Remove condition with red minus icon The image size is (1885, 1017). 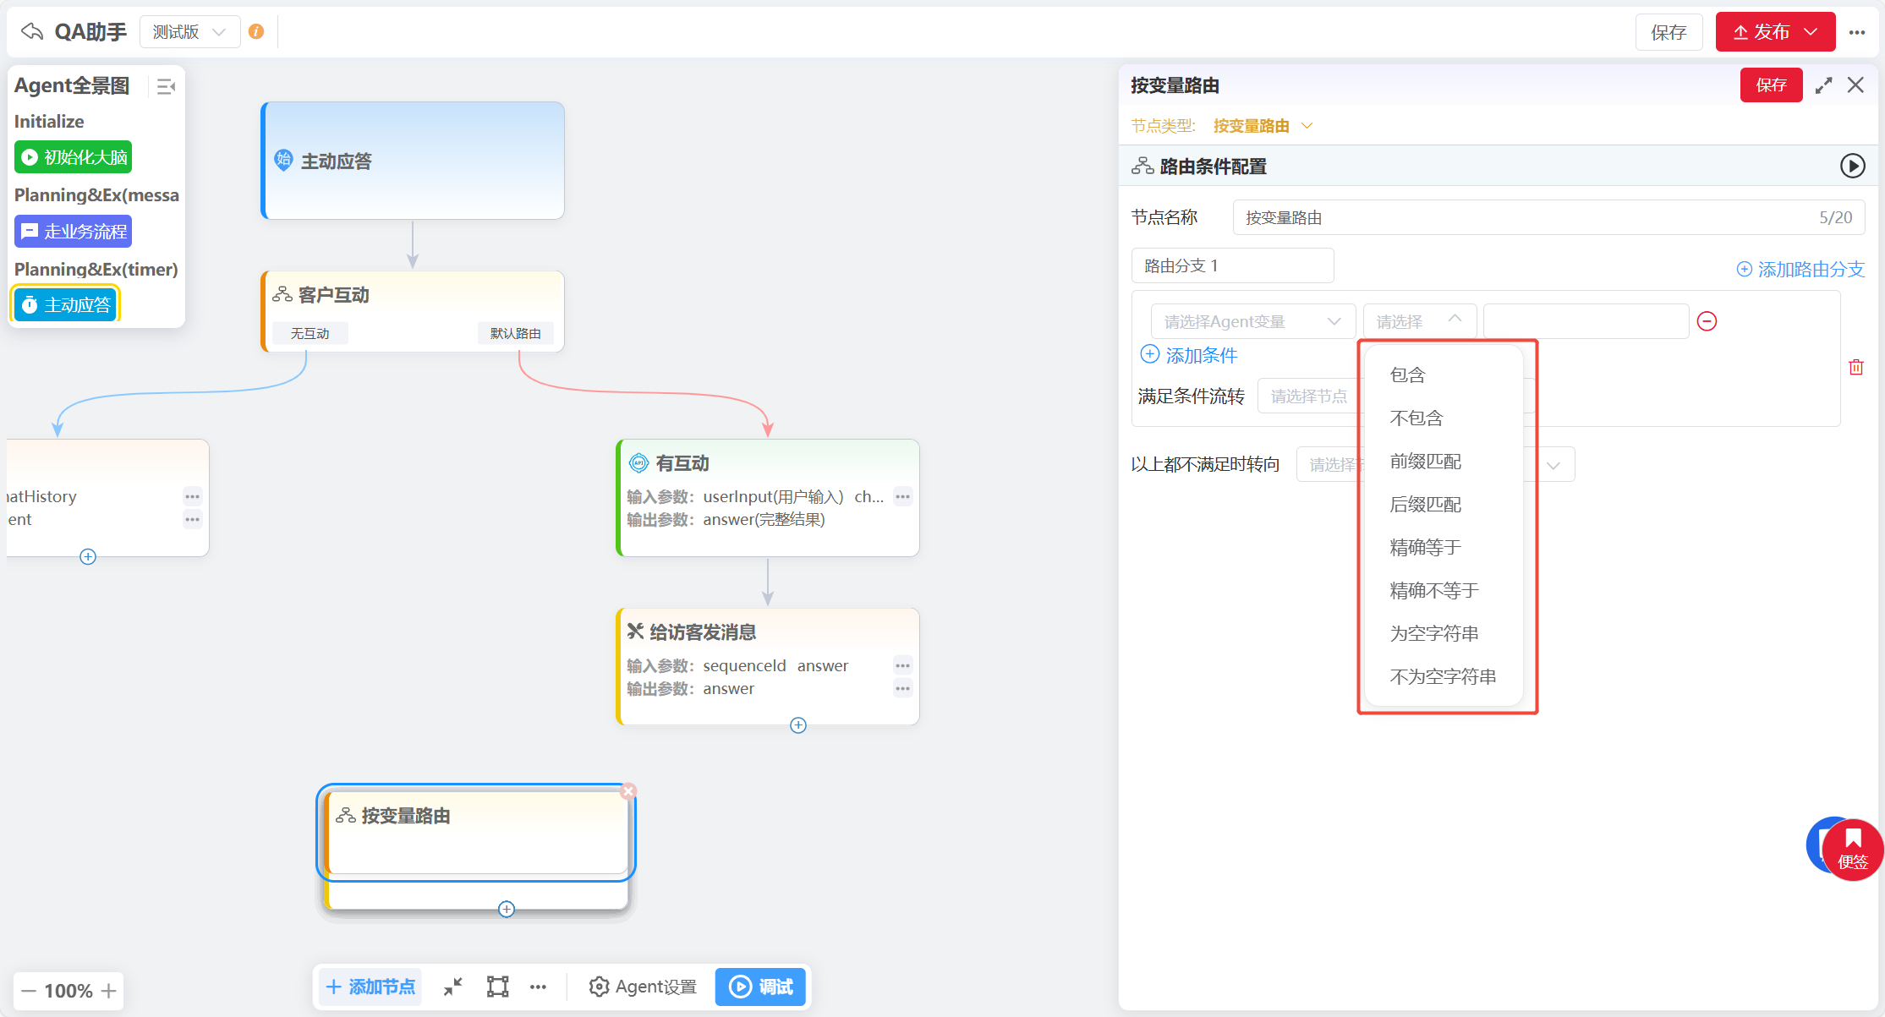point(1707,321)
